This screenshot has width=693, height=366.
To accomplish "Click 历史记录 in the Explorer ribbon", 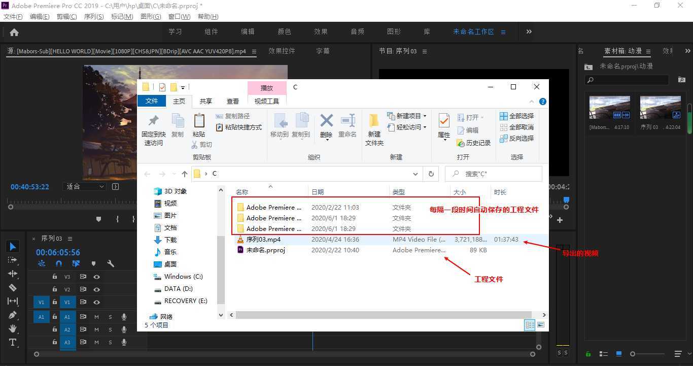I will (474, 143).
